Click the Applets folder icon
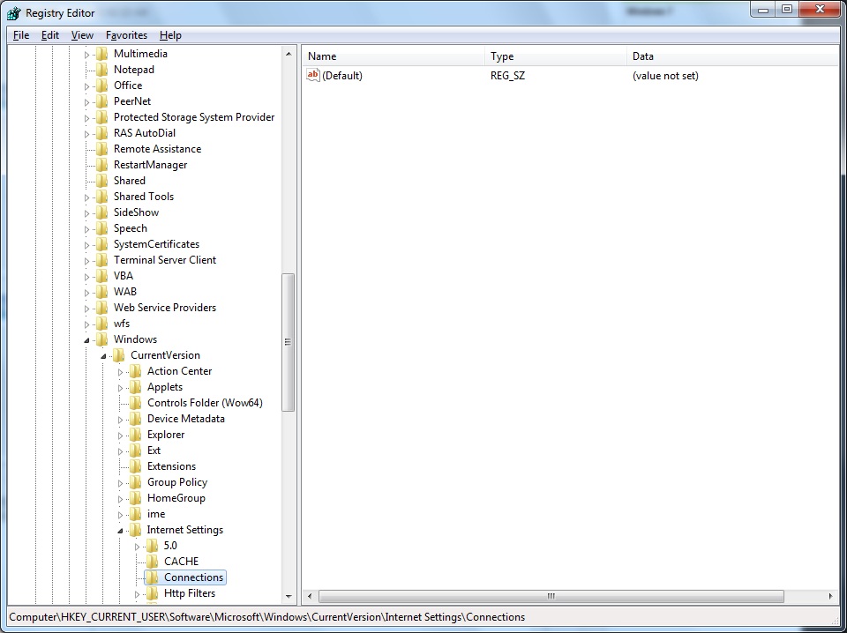 136,387
